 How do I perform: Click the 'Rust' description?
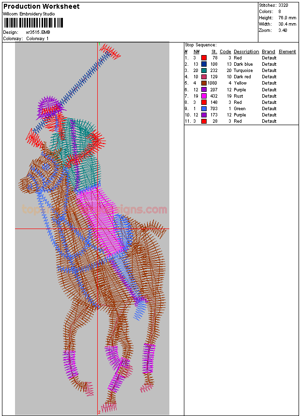click(x=239, y=96)
